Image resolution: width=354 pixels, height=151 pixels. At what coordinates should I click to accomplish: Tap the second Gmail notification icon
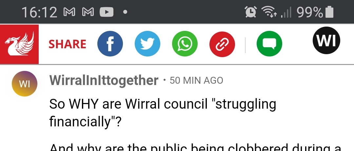[88, 12]
